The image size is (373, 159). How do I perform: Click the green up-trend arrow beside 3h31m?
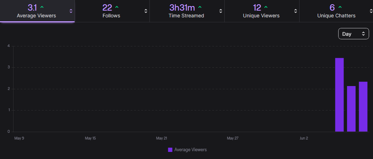pyautogui.click(x=200, y=7)
